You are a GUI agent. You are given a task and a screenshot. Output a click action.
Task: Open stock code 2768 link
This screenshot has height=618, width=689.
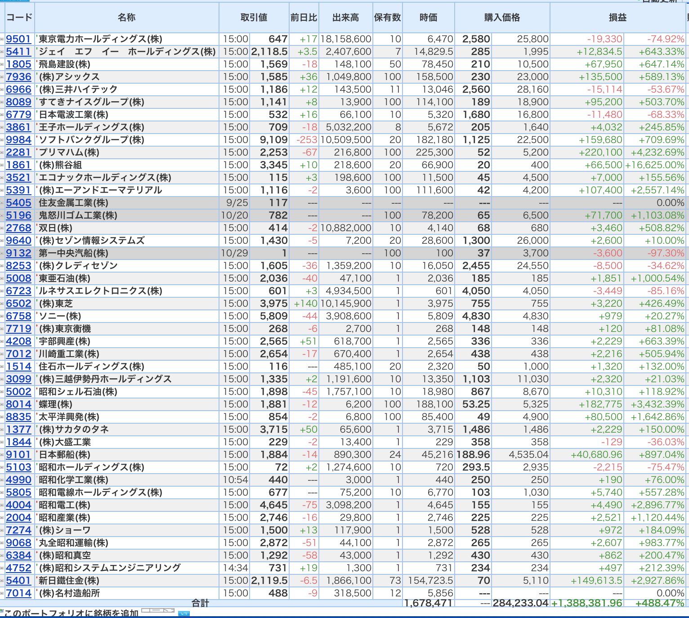pos(18,228)
